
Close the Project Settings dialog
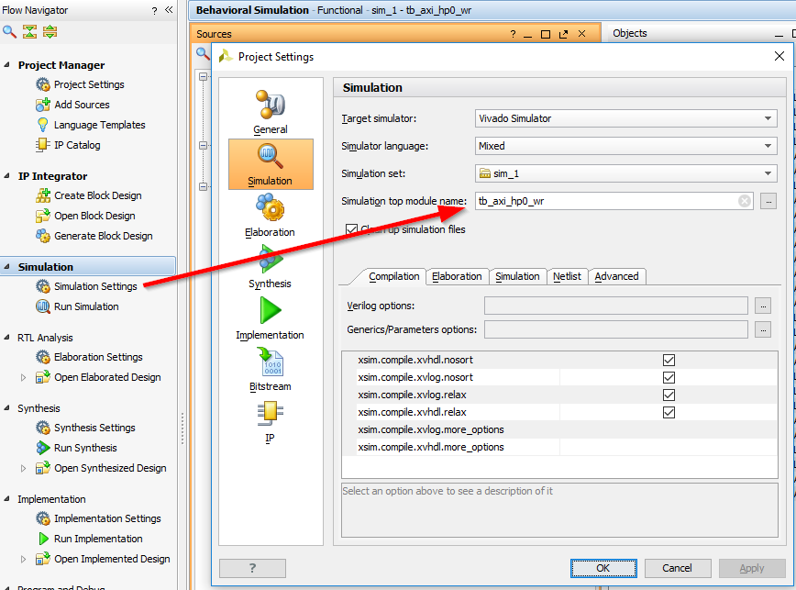pyautogui.click(x=779, y=56)
